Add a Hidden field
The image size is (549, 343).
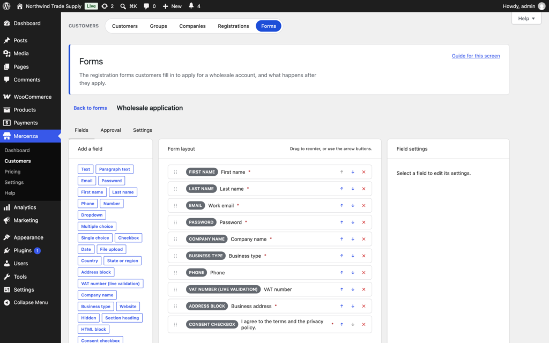coord(88,318)
